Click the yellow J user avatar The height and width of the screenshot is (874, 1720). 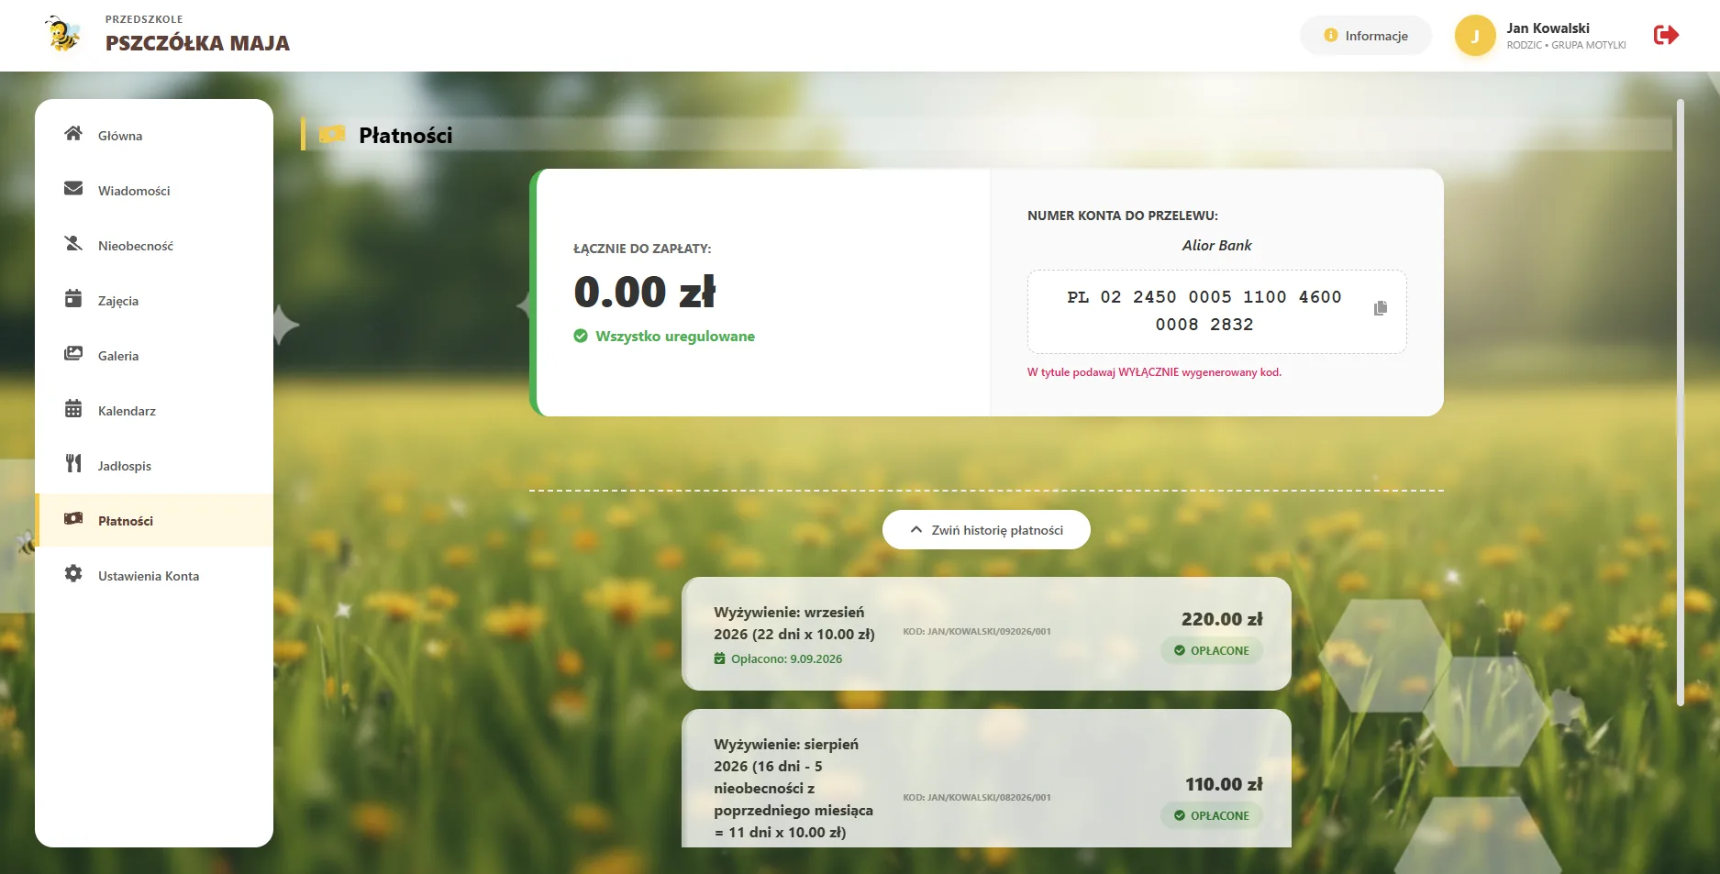coord(1475,36)
